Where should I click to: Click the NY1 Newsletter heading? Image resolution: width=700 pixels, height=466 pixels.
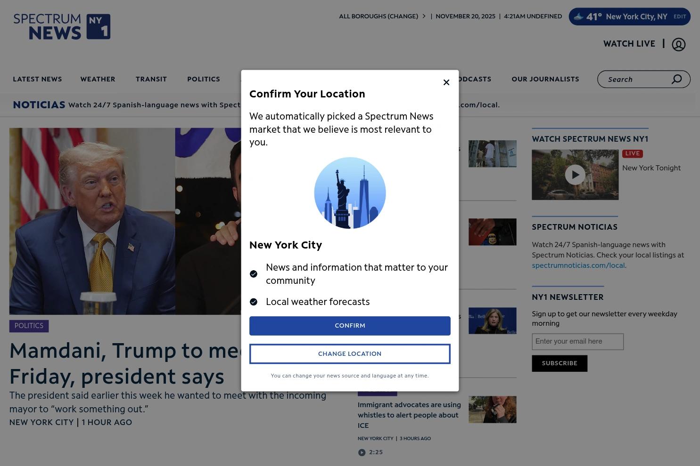568,297
